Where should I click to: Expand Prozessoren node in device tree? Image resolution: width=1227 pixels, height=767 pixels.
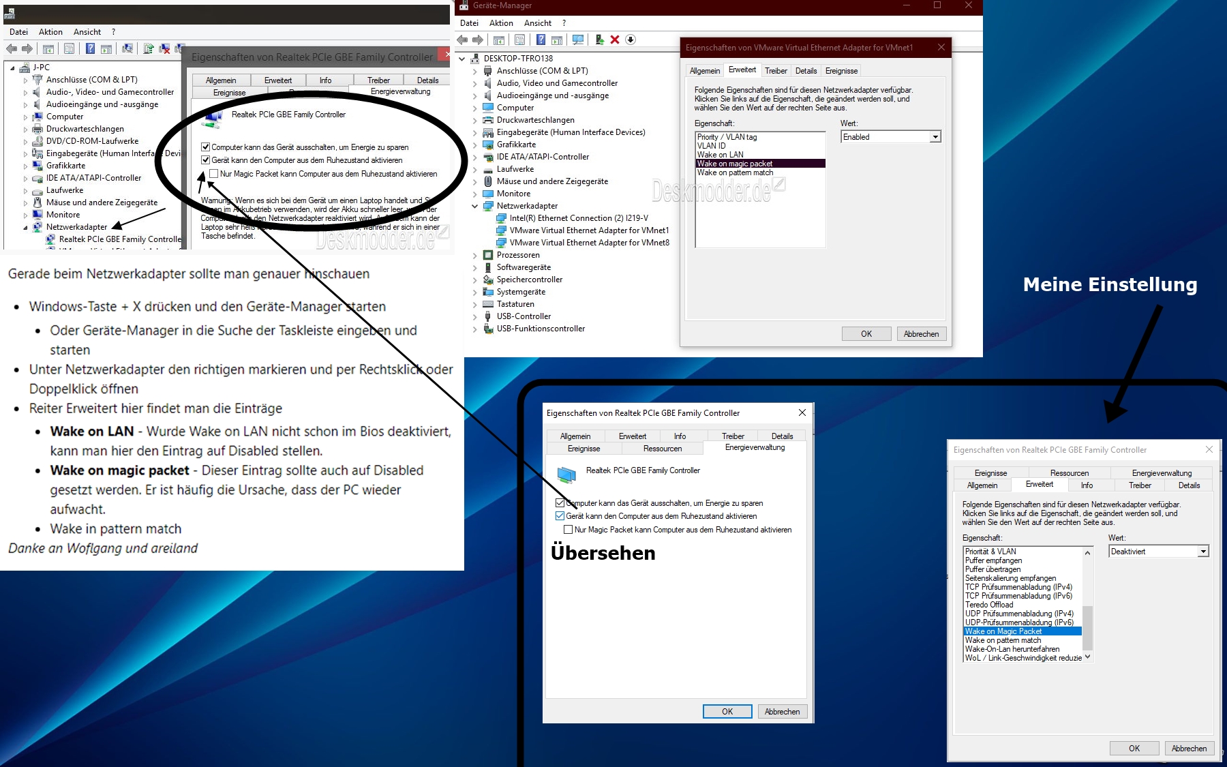pos(475,255)
